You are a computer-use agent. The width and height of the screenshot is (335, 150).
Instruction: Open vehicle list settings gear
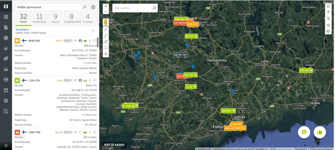(x=93, y=7)
